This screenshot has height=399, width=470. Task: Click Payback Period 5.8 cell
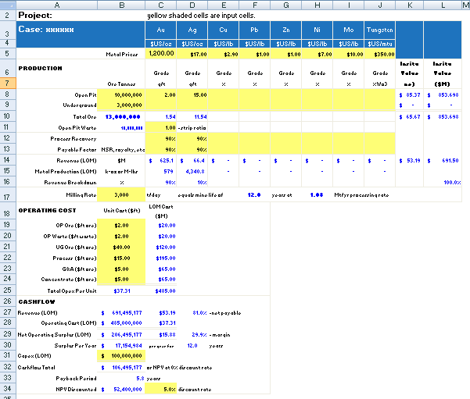pyautogui.click(x=121, y=379)
